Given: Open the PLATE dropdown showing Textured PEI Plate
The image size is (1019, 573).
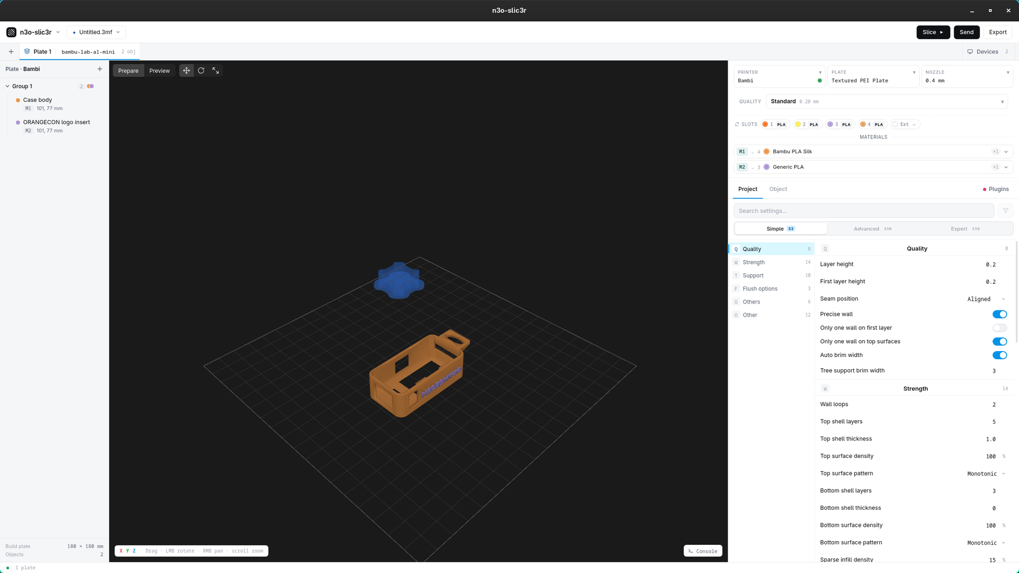Looking at the screenshot, I should click(x=874, y=76).
